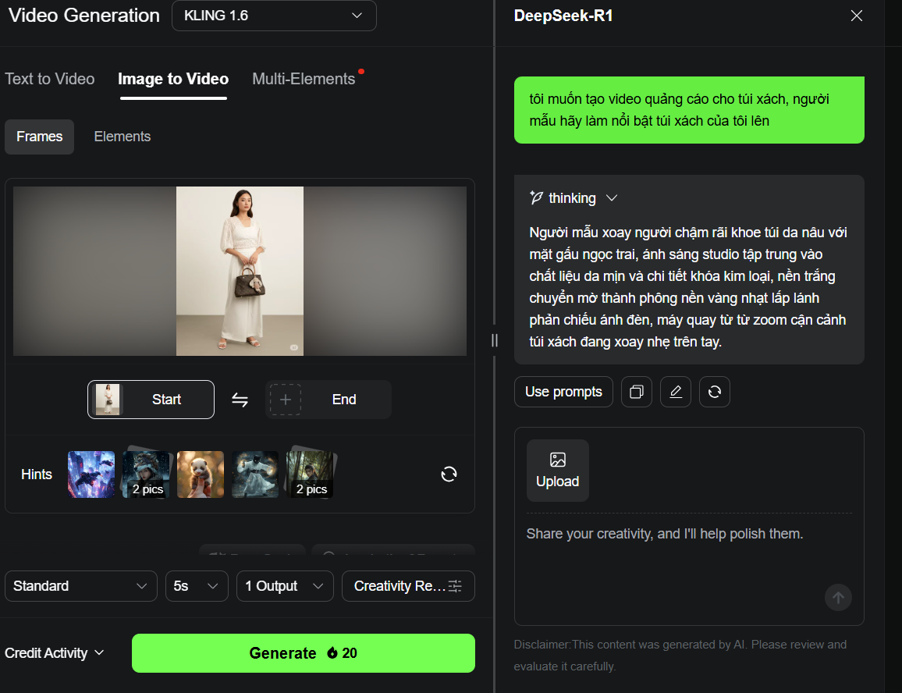
Task: Open the Multi-Elements tab
Action: click(x=304, y=79)
